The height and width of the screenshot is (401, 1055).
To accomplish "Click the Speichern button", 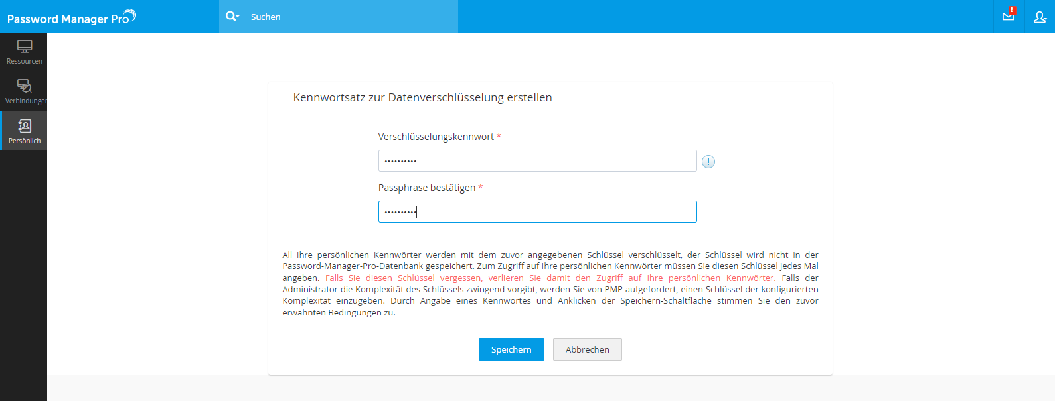I will (511, 349).
